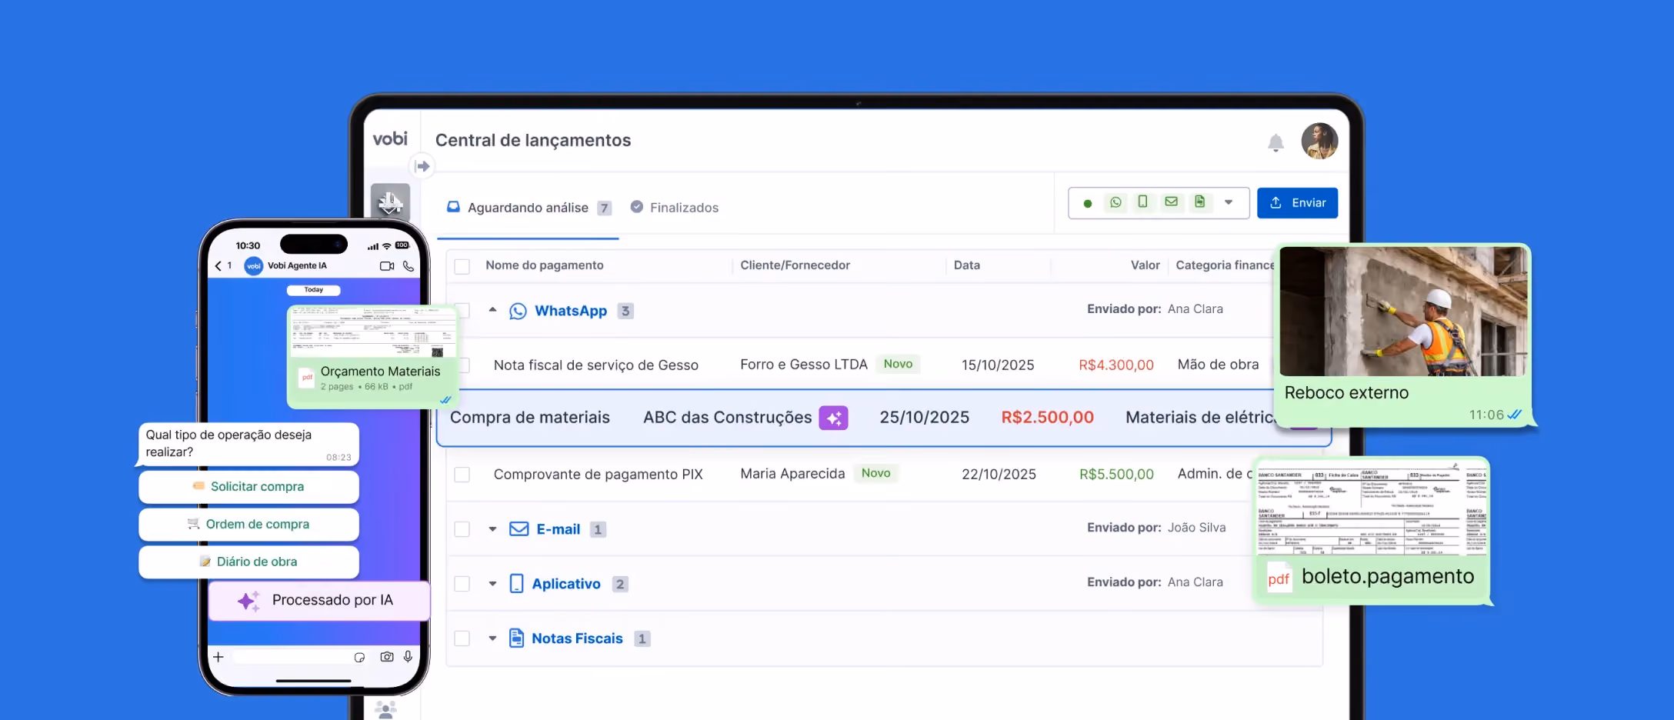Open the Orçamento Materiais document preview
The width and height of the screenshot is (1674, 720).
[x=372, y=333]
